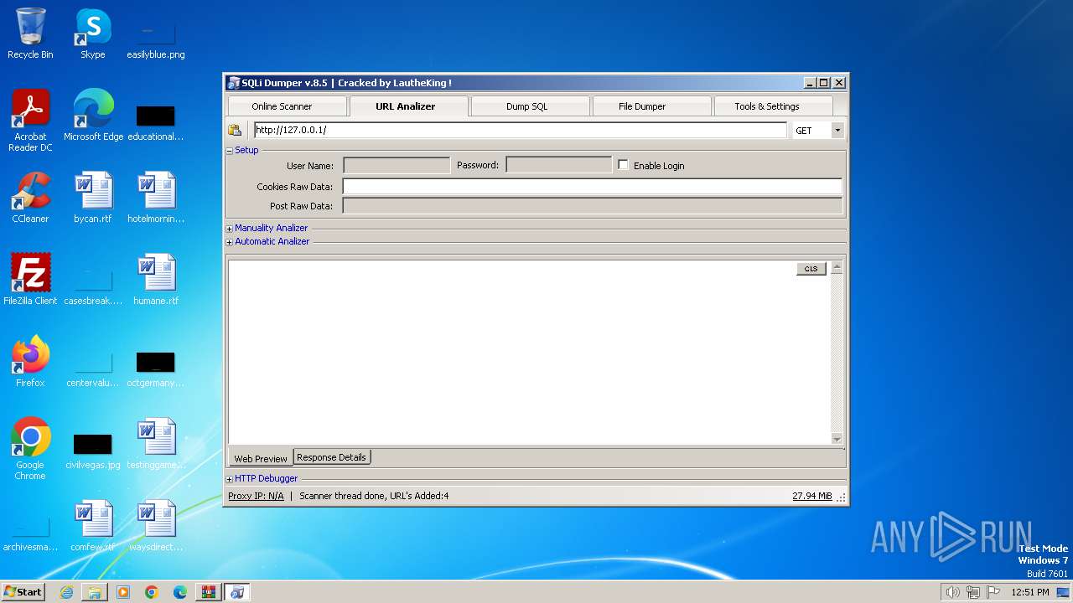Viewport: 1073px width, 603px height.
Task: Open the Tools & Settings tab
Action: coord(773,106)
